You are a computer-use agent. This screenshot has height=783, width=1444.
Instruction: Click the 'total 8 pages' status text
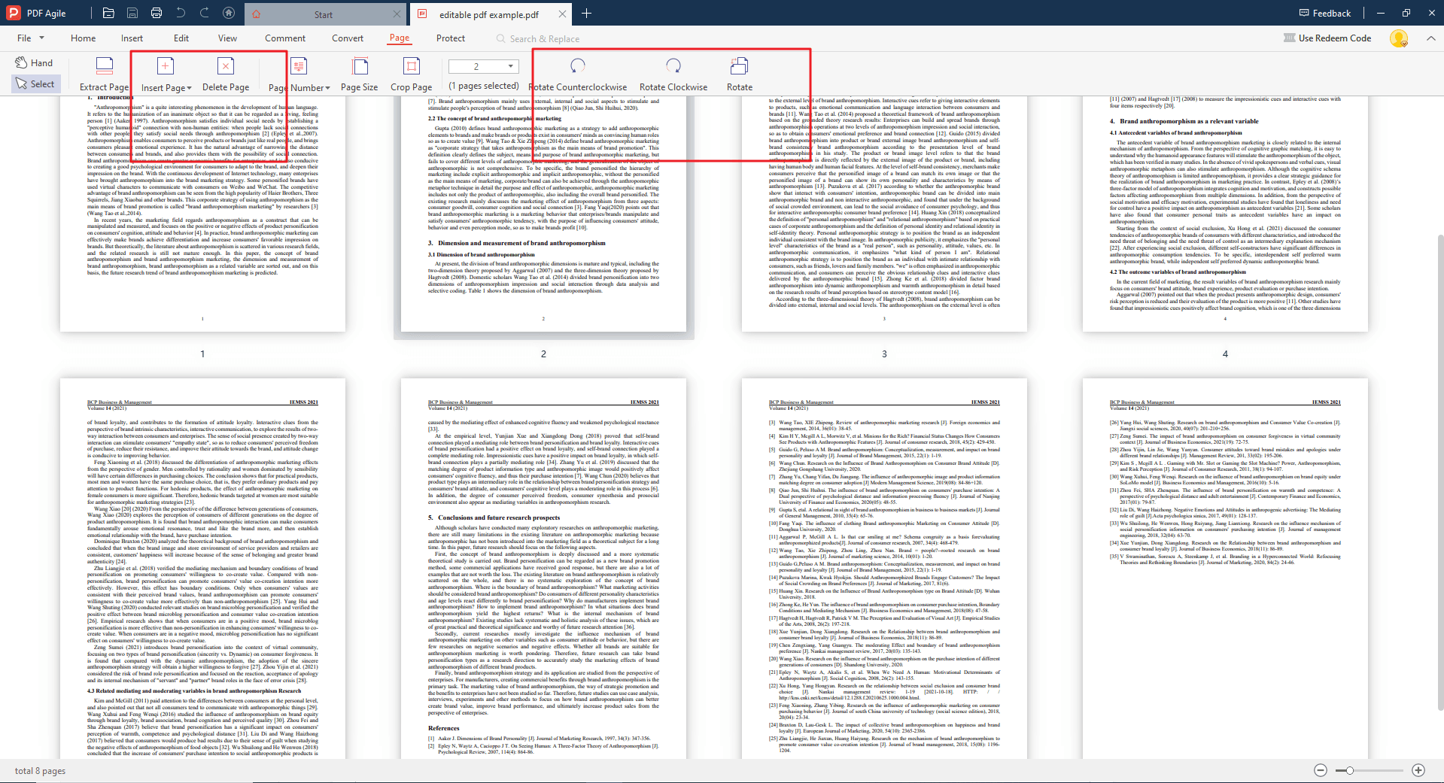pos(40,770)
